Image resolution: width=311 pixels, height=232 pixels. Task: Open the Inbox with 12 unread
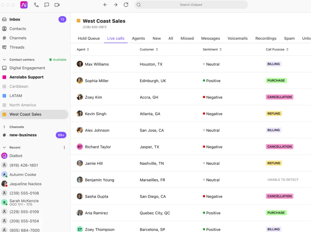click(x=35, y=19)
